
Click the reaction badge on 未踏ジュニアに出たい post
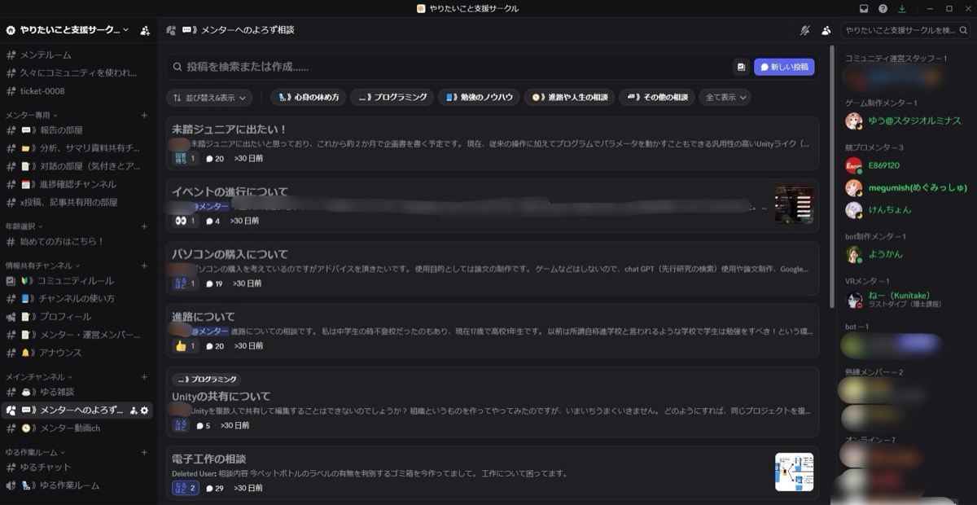[185, 159]
